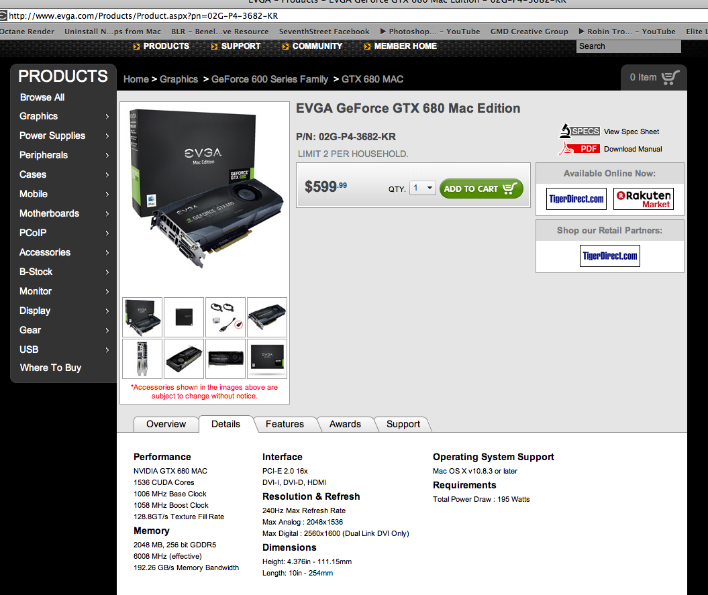Click the arrow icon beside PRODUCTS nav

pos(136,46)
